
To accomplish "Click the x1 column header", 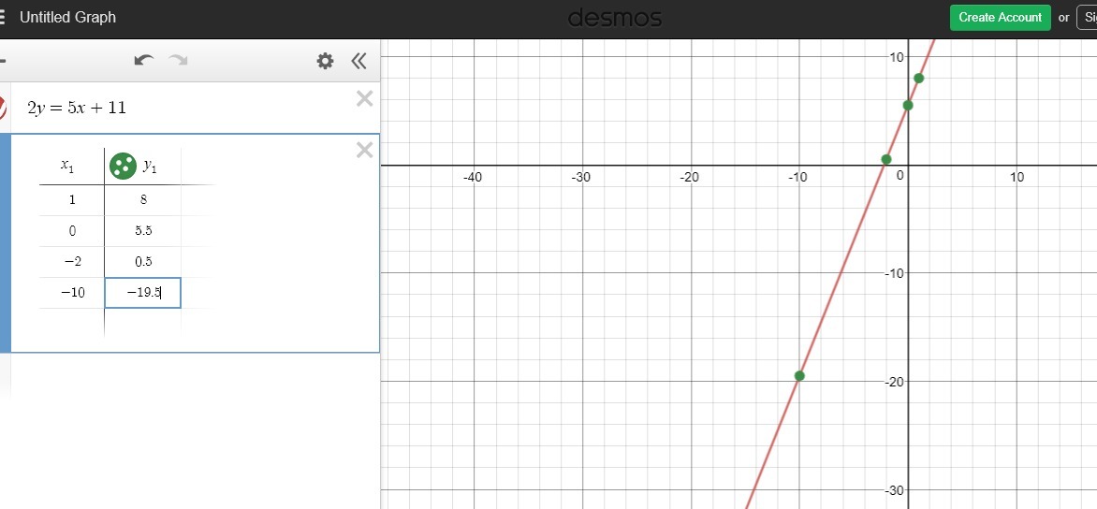I will pyautogui.click(x=67, y=166).
